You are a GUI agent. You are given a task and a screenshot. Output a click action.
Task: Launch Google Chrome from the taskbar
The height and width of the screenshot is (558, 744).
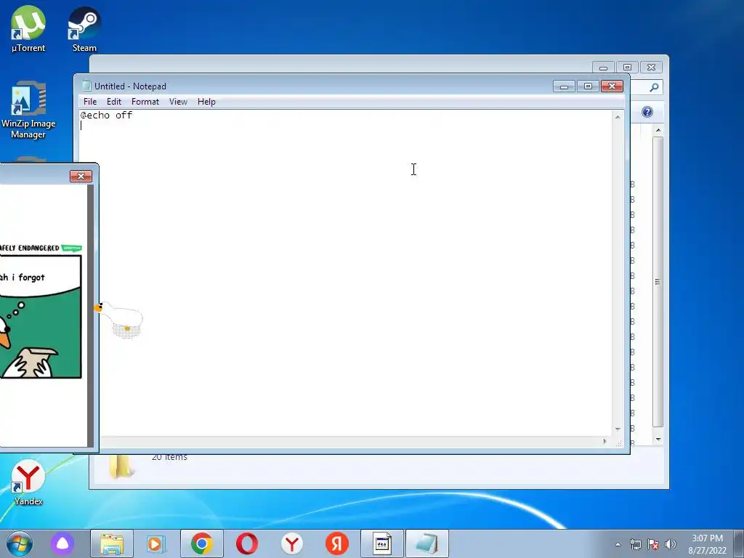click(202, 543)
